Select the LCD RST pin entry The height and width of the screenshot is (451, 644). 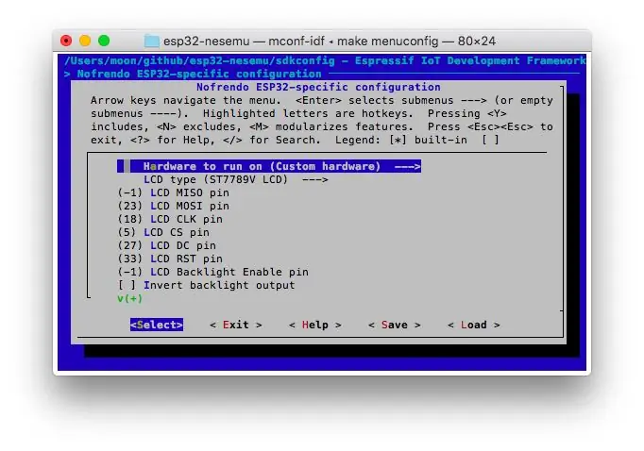(170, 259)
